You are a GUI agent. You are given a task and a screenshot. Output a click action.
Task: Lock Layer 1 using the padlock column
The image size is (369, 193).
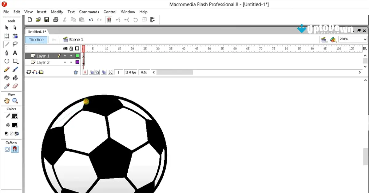pyautogui.click(x=71, y=56)
